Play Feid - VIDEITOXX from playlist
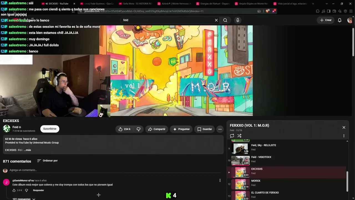355x200 pixels. point(287,161)
